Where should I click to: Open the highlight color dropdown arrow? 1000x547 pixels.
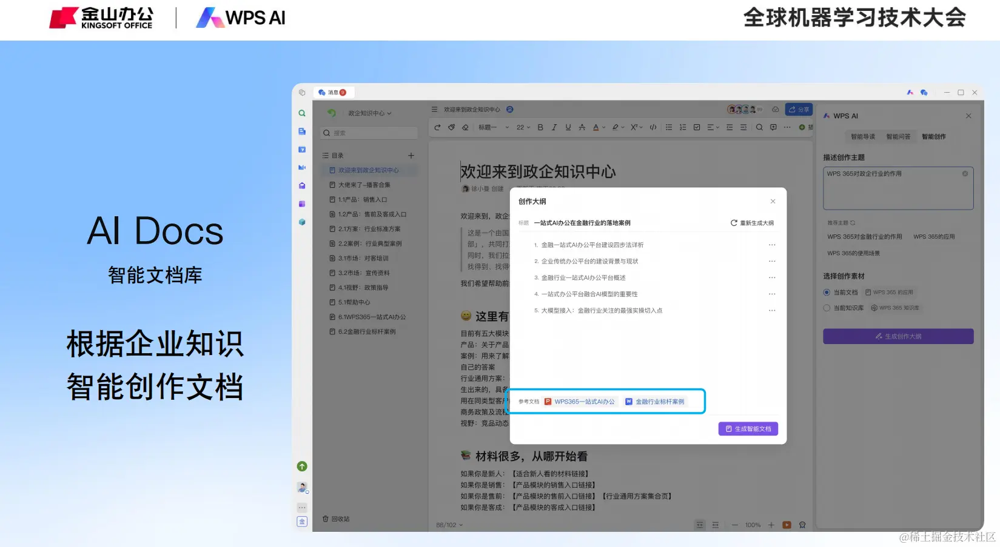tap(622, 127)
